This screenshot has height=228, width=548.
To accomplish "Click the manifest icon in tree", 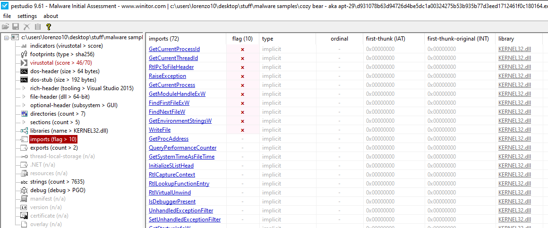I will pyautogui.click(x=24, y=199).
